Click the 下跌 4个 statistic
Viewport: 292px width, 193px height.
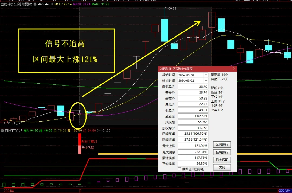coord(217,106)
